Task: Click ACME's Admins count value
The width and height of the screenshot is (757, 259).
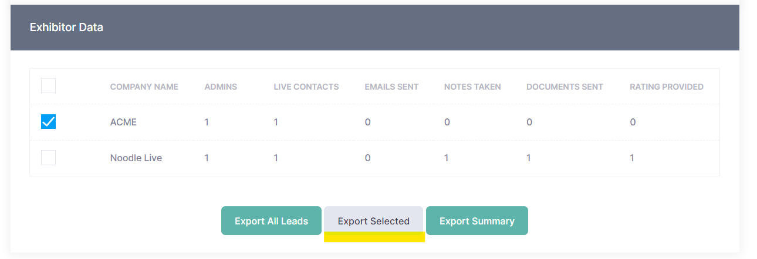Action: (x=207, y=122)
